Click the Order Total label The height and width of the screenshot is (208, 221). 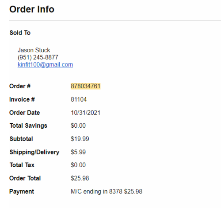coord(25,178)
